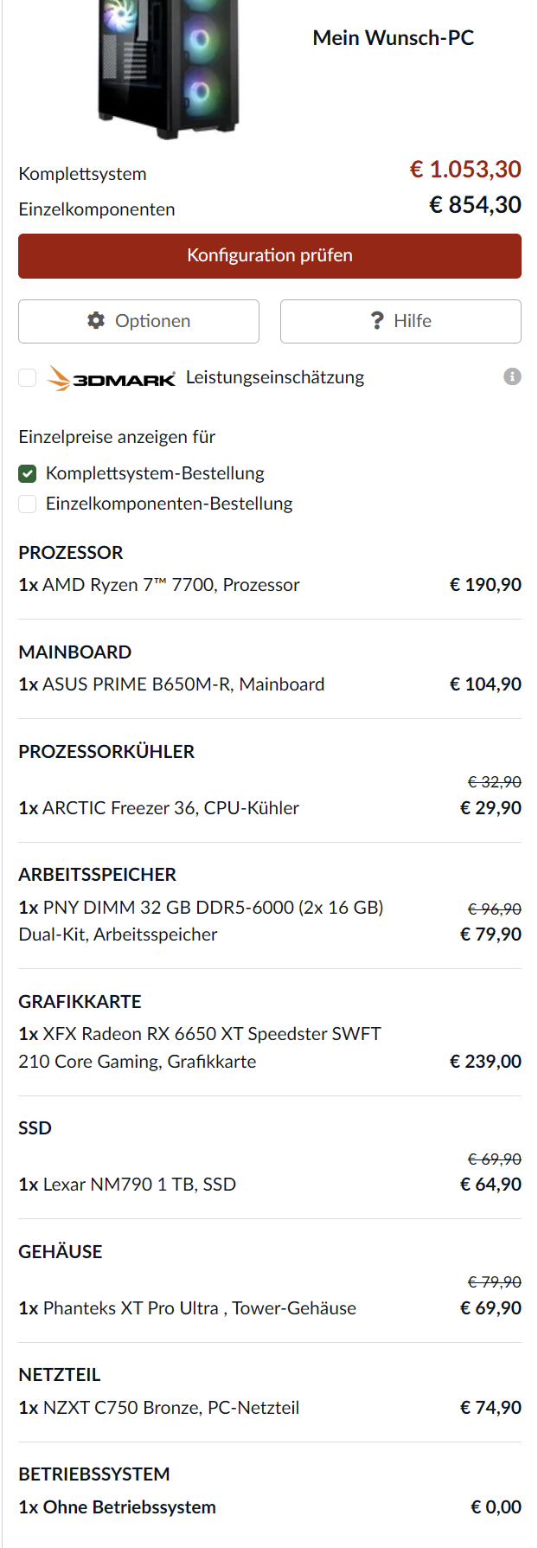Click the Grafikkarte section heading
Viewport: 538px width, 1548px height.
pyautogui.click(x=80, y=1002)
